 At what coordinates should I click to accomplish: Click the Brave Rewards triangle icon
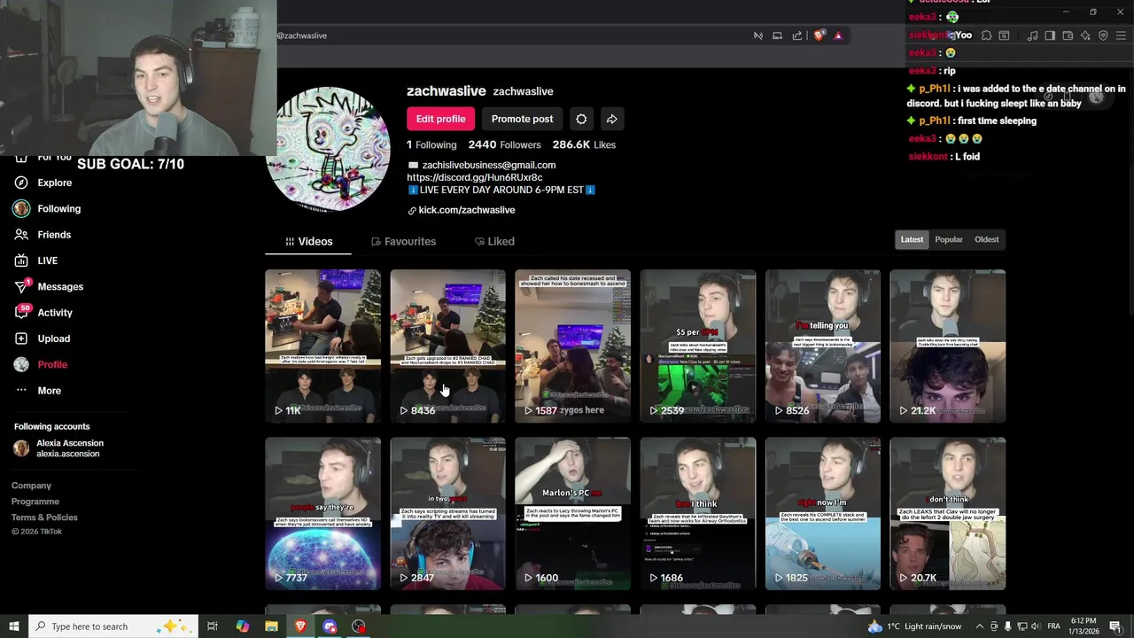tap(838, 35)
